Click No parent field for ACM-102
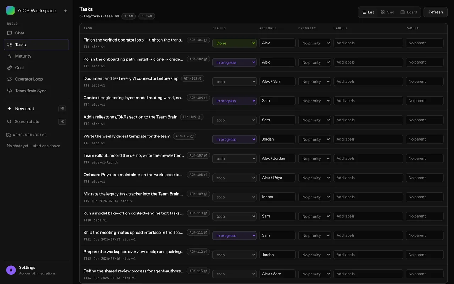This screenshot has height=284, width=454. click(x=425, y=62)
